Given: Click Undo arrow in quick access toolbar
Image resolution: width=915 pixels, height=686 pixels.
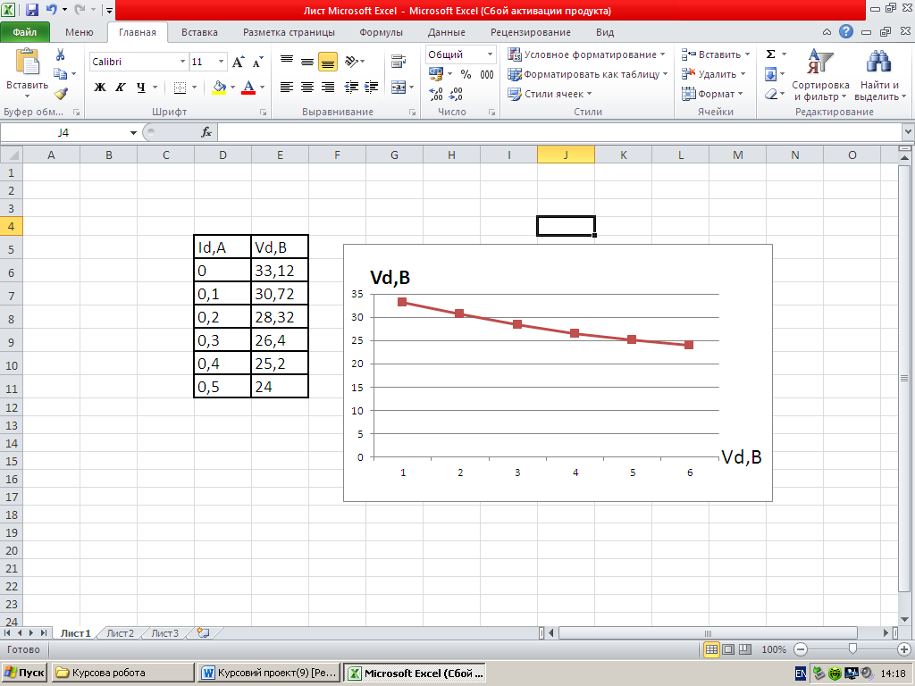Looking at the screenshot, I should 51,10.
